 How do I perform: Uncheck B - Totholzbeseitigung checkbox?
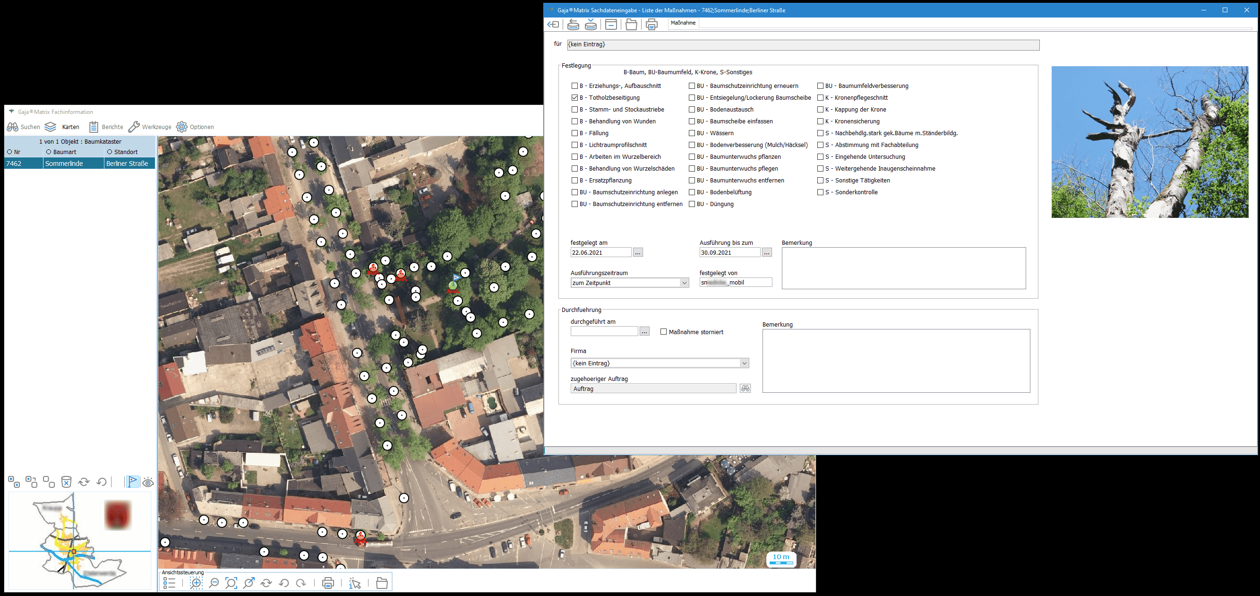pos(575,98)
